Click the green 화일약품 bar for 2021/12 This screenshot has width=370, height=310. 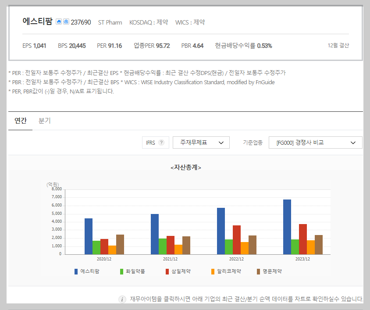click(x=163, y=246)
